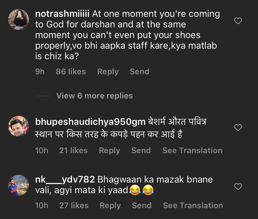Reply to notrashmiiiii's comment
This screenshot has height=219, width=258.
(108, 72)
